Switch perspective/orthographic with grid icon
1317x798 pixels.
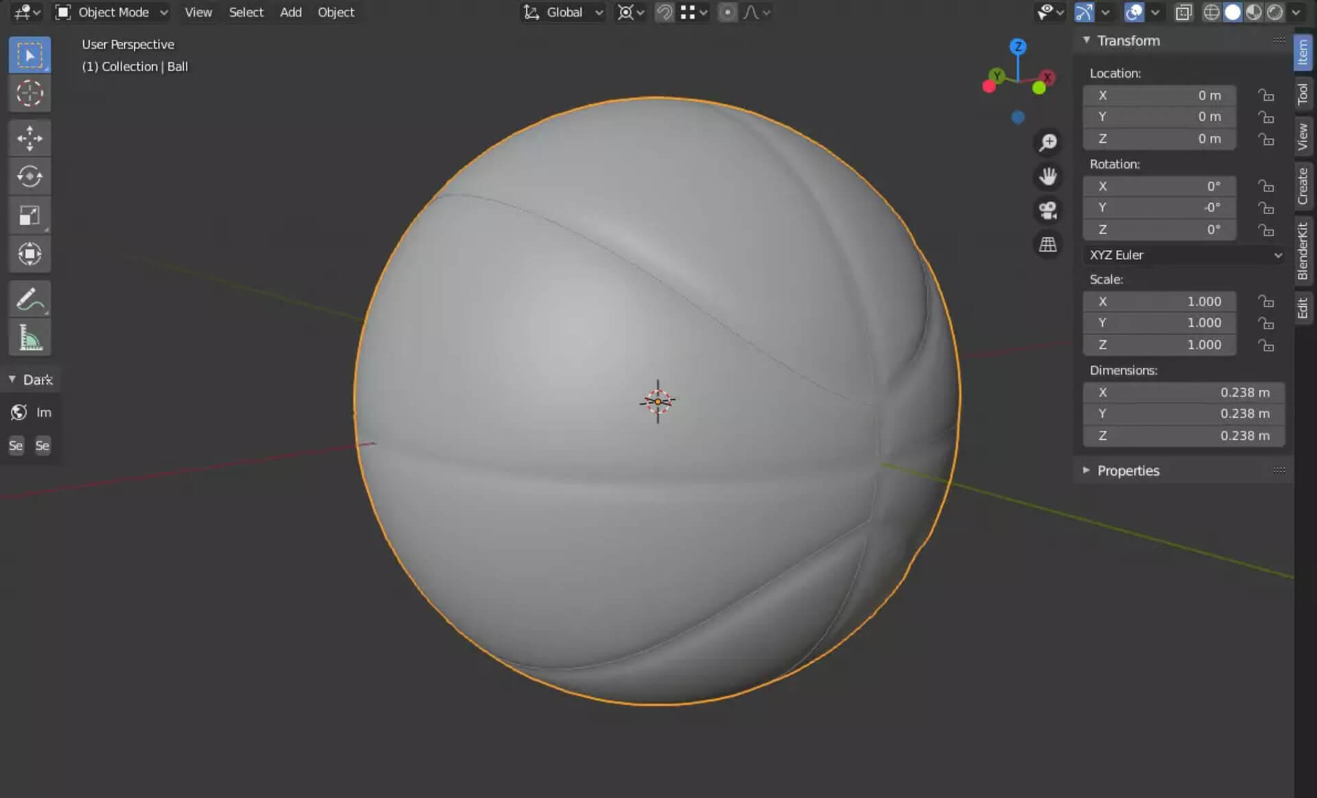(1047, 244)
